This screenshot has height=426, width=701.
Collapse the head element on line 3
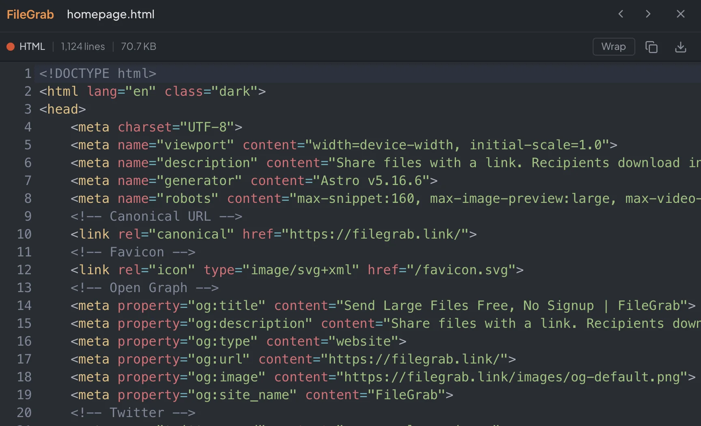click(x=62, y=109)
